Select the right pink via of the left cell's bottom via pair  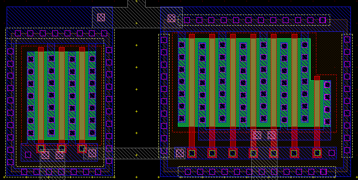59,155
